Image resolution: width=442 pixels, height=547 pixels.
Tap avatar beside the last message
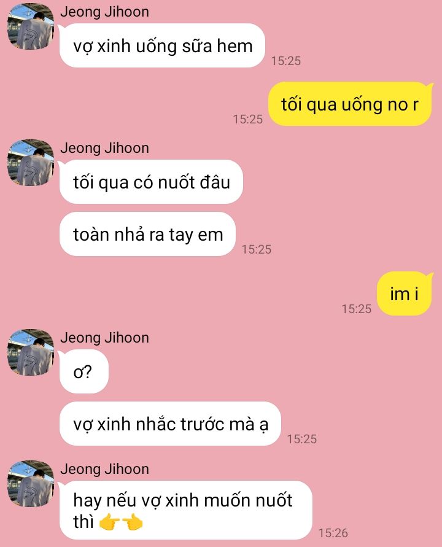[31, 484]
